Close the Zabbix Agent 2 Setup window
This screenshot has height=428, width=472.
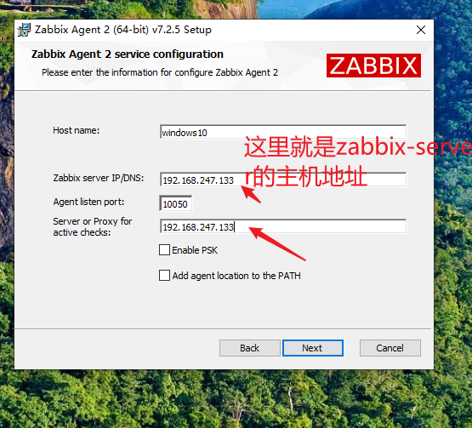point(421,30)
